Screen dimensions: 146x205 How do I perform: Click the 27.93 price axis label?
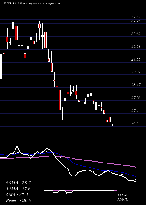pos(136,98)
